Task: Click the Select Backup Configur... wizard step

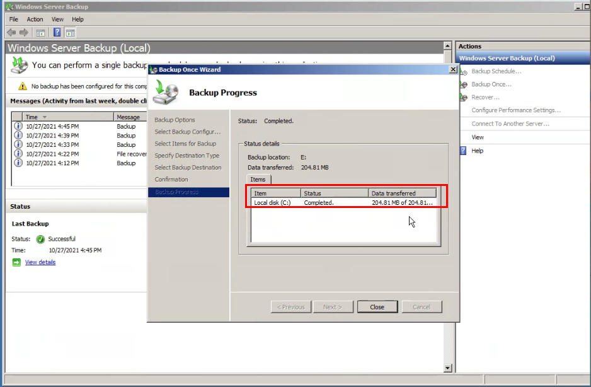Action: click(x=188, y=132)
